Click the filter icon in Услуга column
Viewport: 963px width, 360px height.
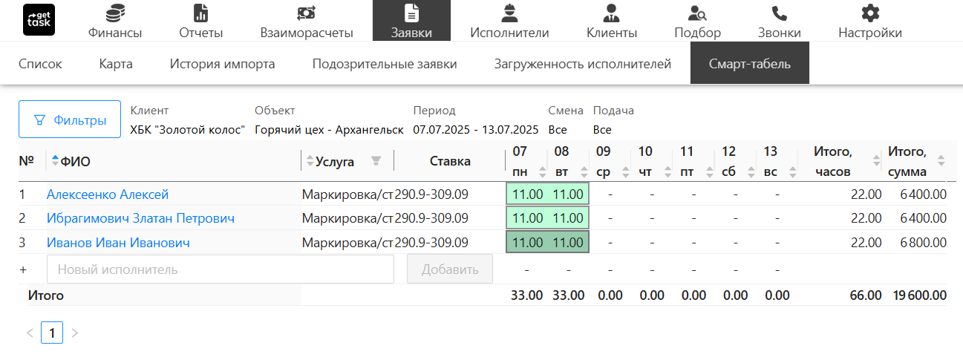click(x=376, y=161)
